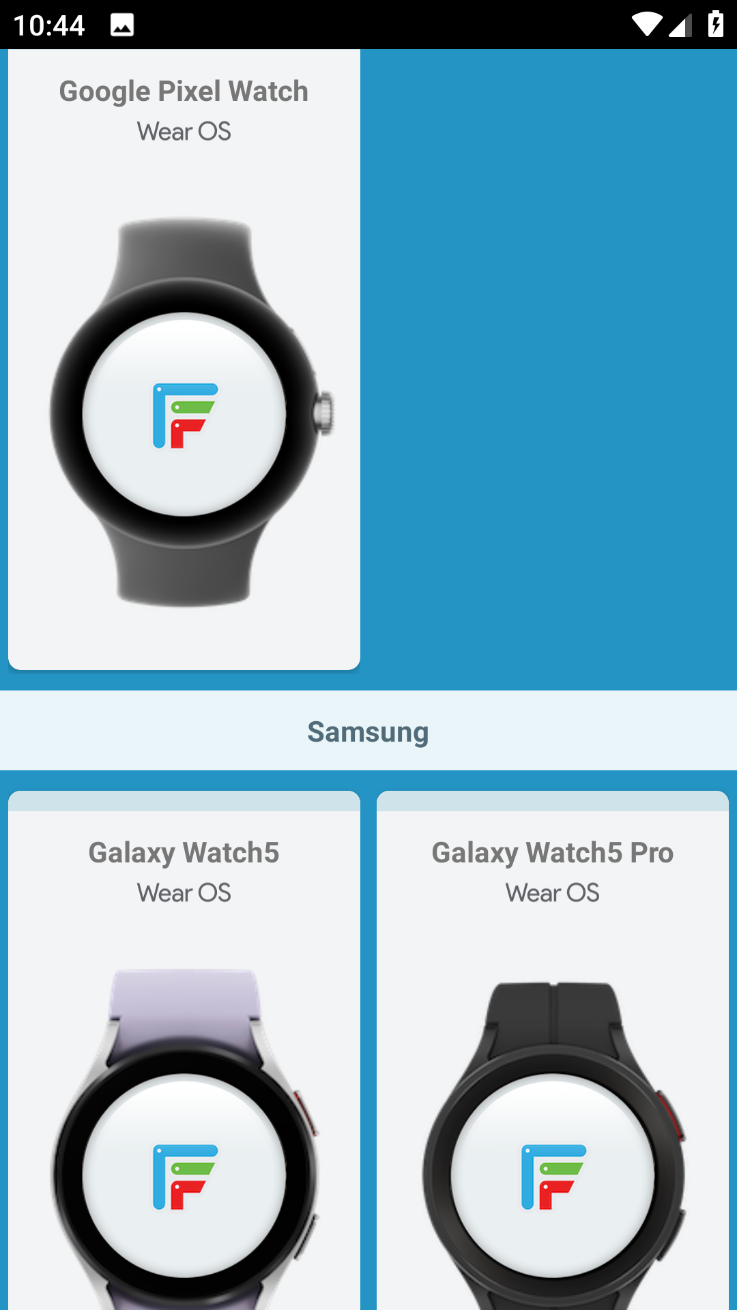Tap the cellular signal icon
737x1310 pixels.
[x=680, y=25]
